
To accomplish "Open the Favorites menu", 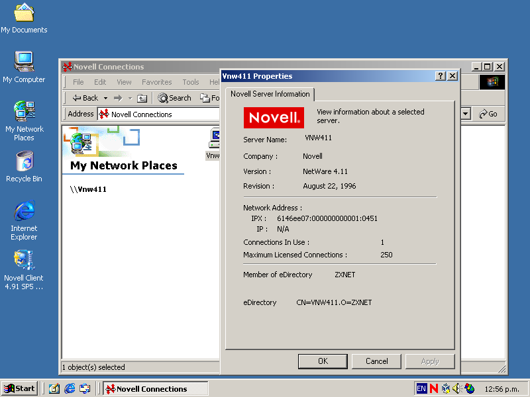I will 156,82.
